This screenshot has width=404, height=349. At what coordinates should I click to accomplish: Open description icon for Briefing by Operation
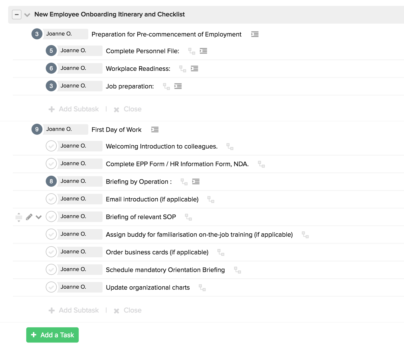coord(196,181)
